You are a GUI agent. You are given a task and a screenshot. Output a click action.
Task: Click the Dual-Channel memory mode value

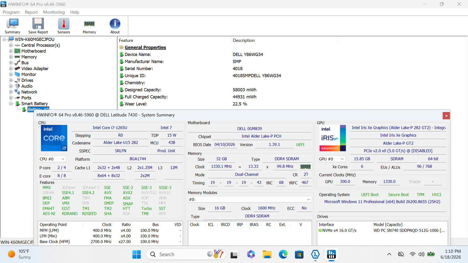[x=247, y=174]
